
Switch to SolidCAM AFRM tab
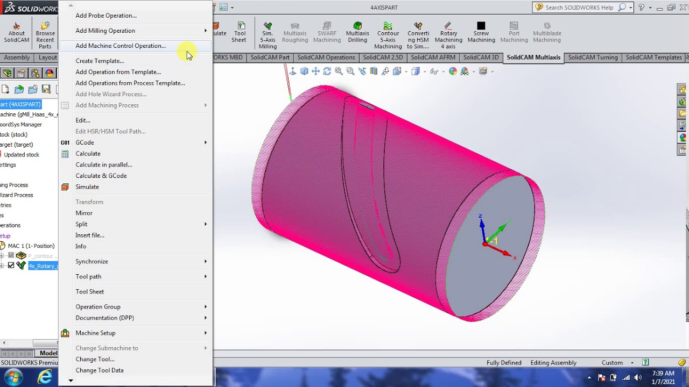click(433, 58)
